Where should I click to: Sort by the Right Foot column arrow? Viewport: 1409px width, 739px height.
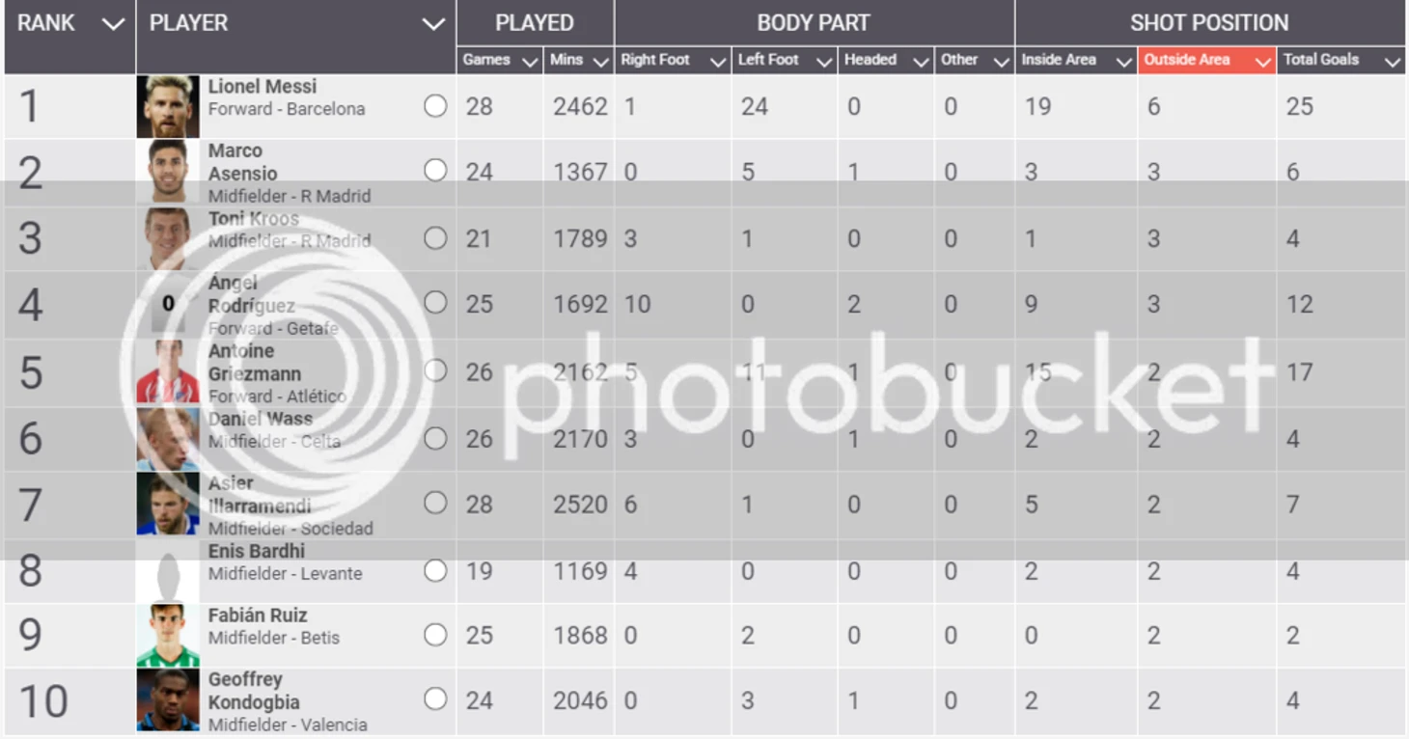pyautogui.click(x=717, y=62)
